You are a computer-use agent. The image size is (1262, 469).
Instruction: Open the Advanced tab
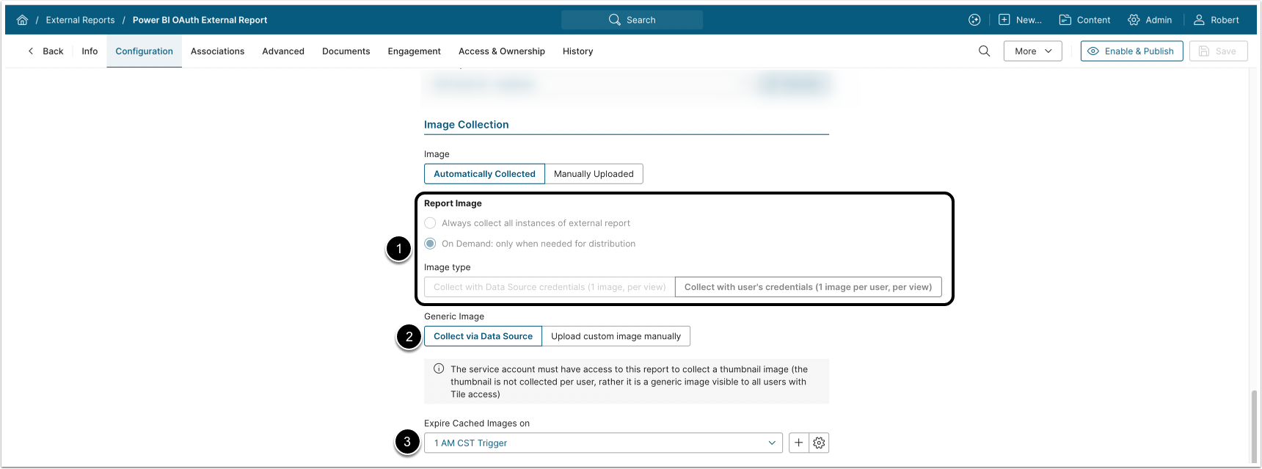(x=283, y=51)
